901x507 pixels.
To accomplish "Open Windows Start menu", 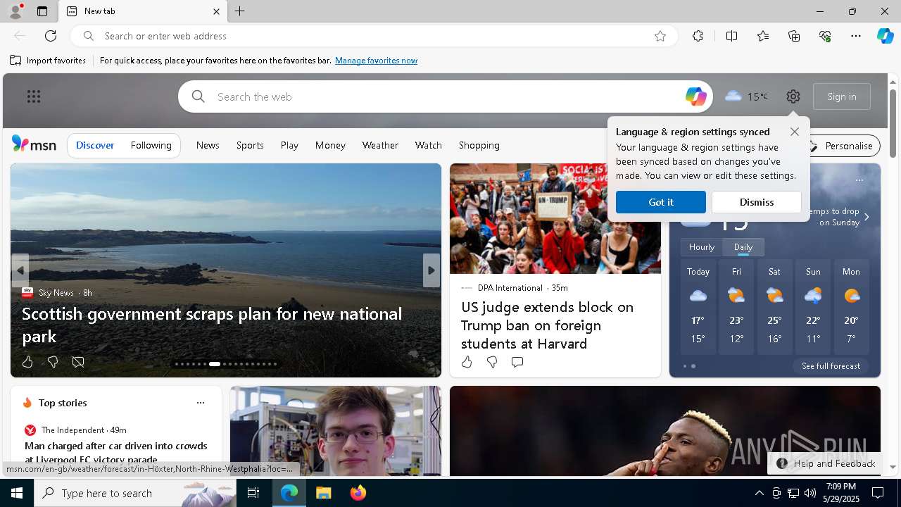I will pos(17,493).
